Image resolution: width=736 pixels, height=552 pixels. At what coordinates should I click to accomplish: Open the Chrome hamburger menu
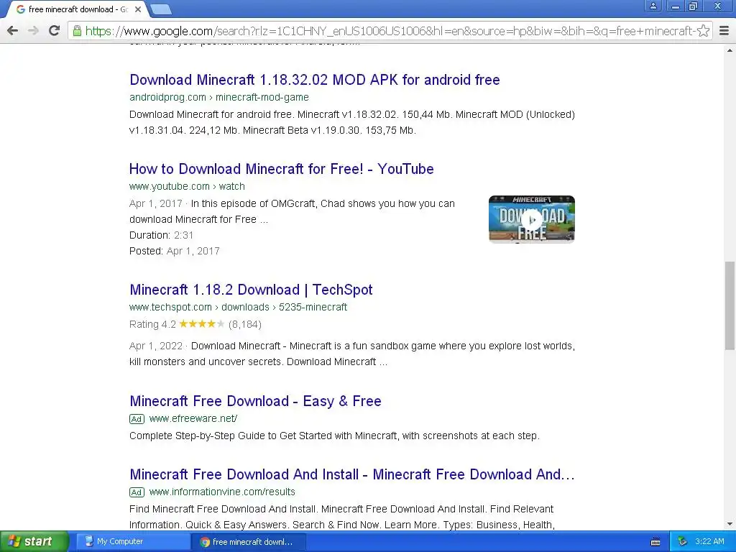pyautogui.click(x=724, y=31)
